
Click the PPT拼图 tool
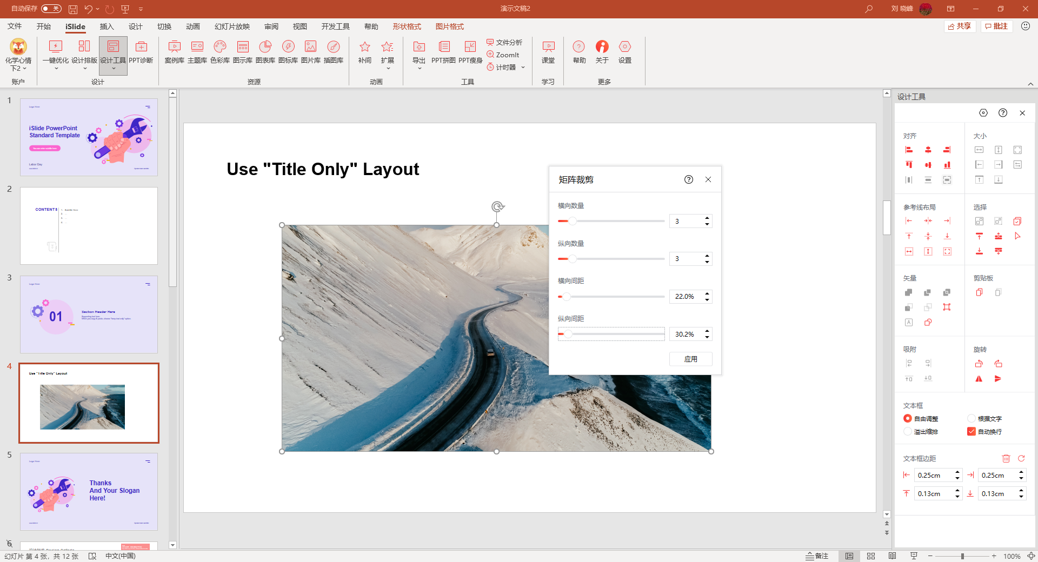point(443,52)
